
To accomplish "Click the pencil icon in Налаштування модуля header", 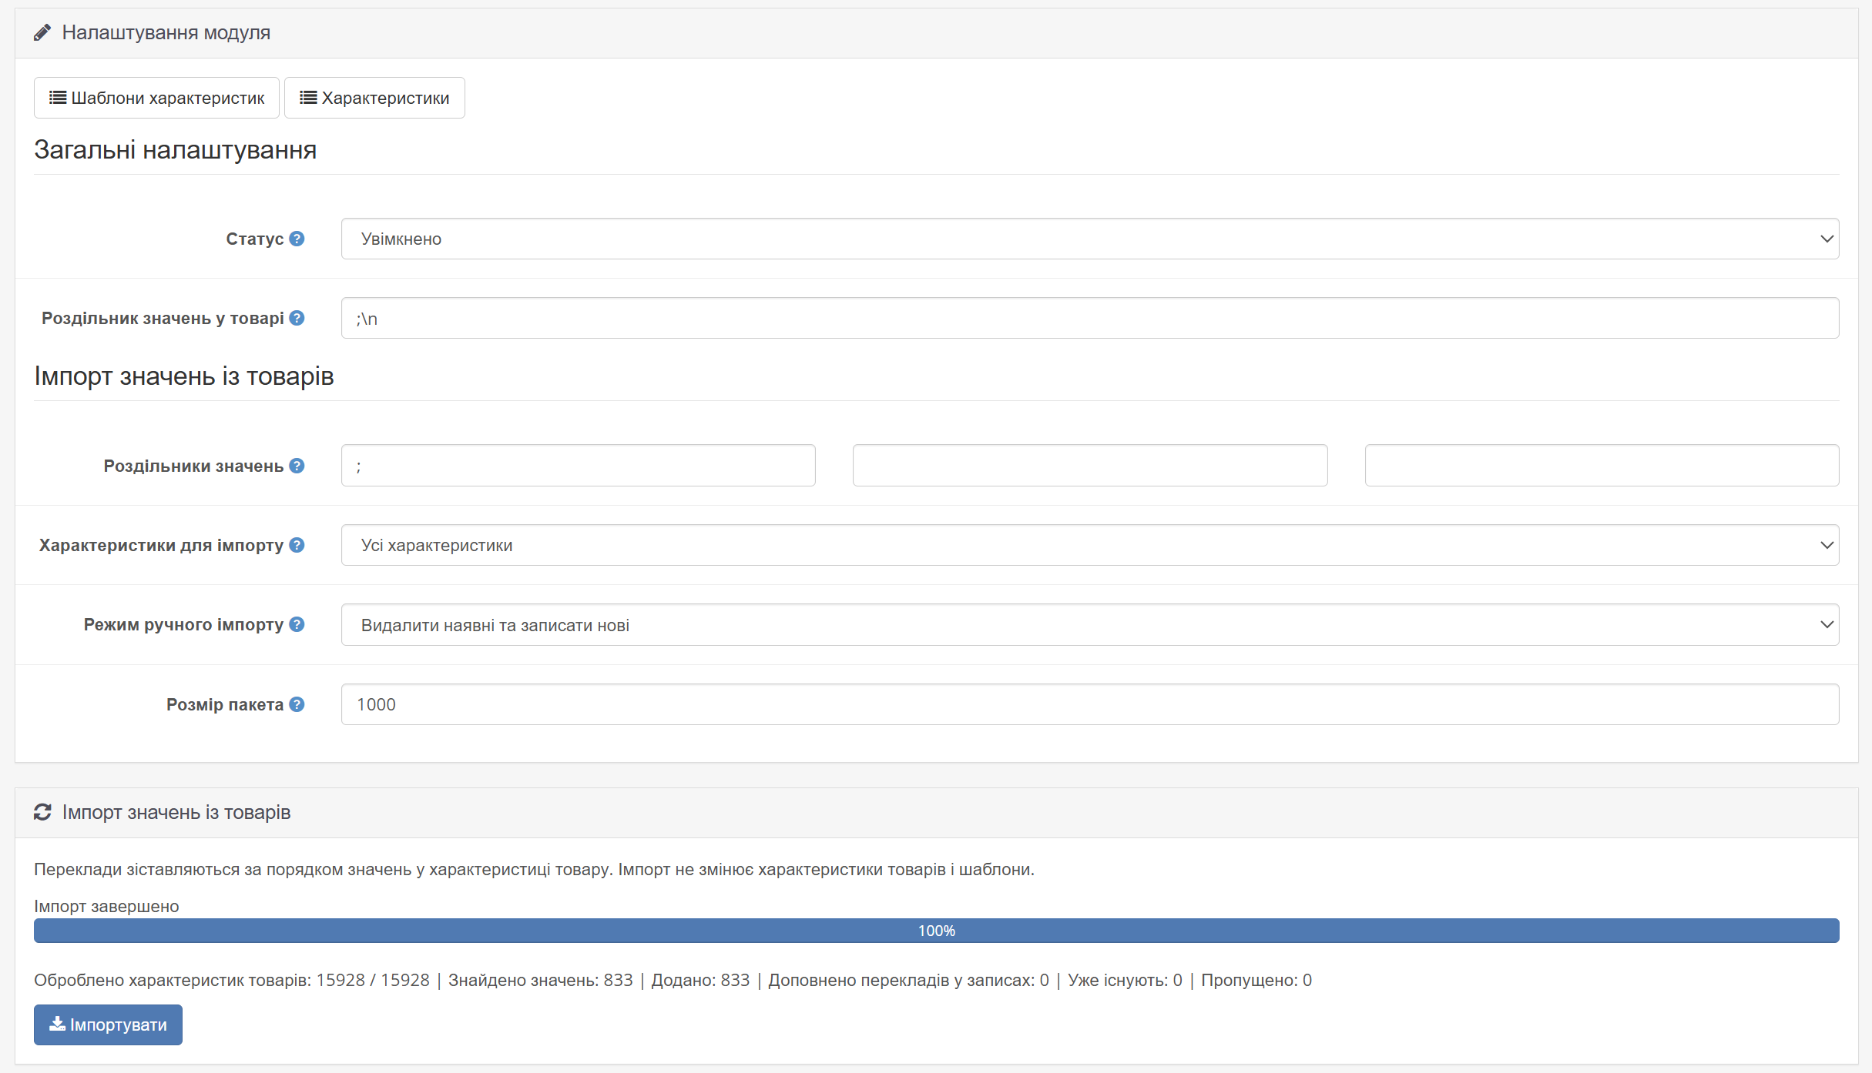I will [x=42, y=32].
